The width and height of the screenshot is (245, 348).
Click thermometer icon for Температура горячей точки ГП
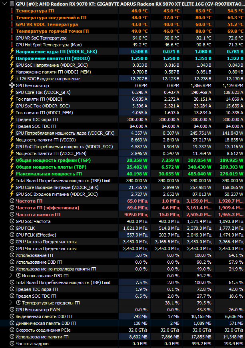[x=12, y=31]
